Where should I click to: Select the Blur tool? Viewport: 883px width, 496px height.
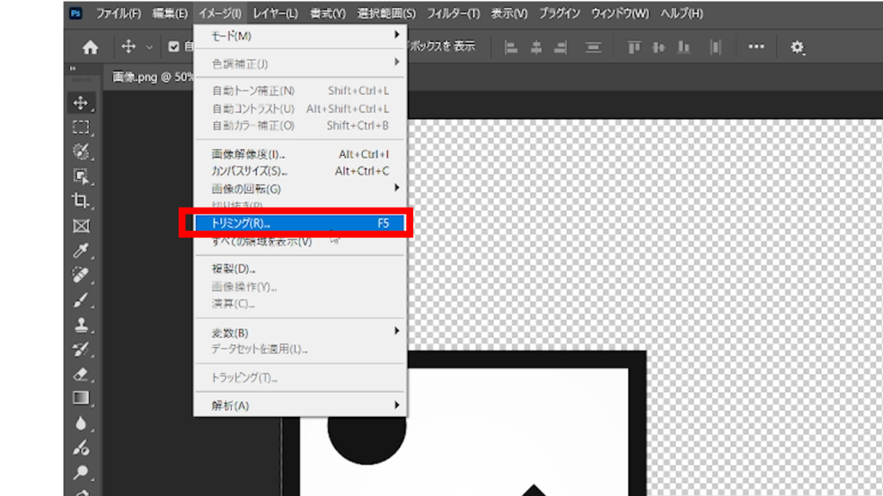[80, 423]
